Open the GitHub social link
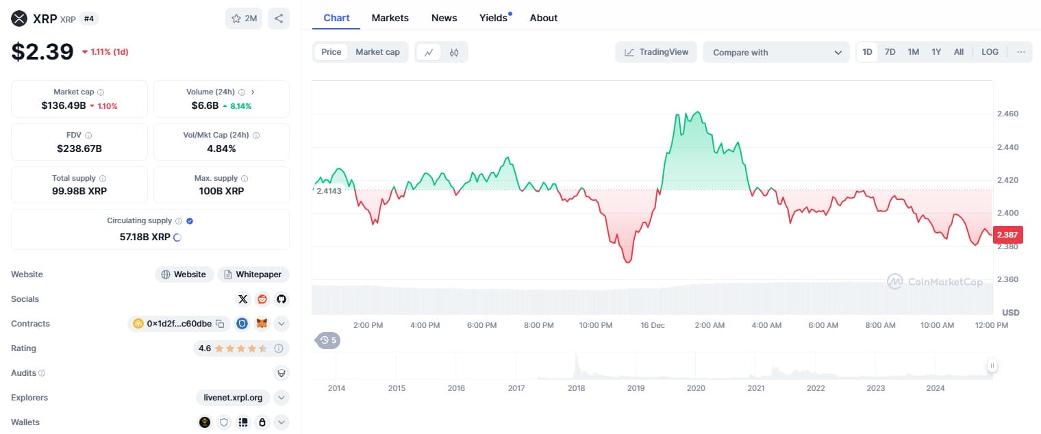Image resolution: width=1041 pixels, height=434 pixels. pyautogui.click(x=281, y=299)
